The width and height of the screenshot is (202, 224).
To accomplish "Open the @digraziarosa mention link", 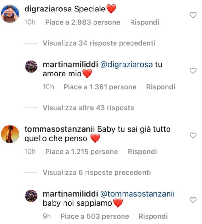I will click(x=126, y=65).
